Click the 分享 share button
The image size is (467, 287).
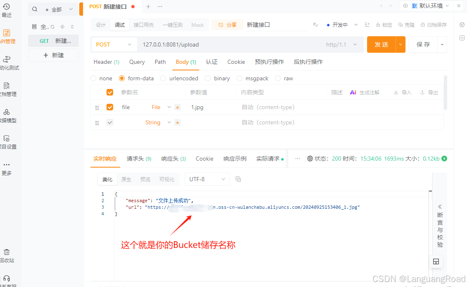(227, 25)
